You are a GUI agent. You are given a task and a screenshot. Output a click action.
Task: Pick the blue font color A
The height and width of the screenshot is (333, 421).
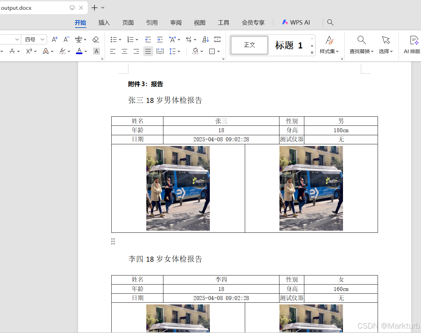click(79, 51)
